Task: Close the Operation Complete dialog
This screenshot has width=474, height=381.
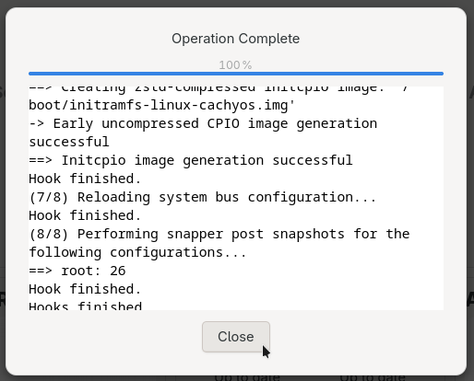Action: [x=236, y=337]
